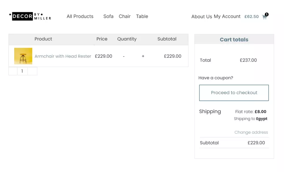Click the £62.50 cart amount in header
284x172 pixels.
[x=252, y=17]
